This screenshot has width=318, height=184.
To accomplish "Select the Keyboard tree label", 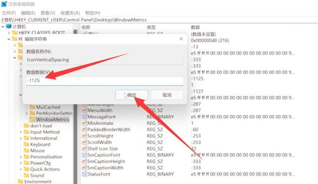I will pos(40,144).
